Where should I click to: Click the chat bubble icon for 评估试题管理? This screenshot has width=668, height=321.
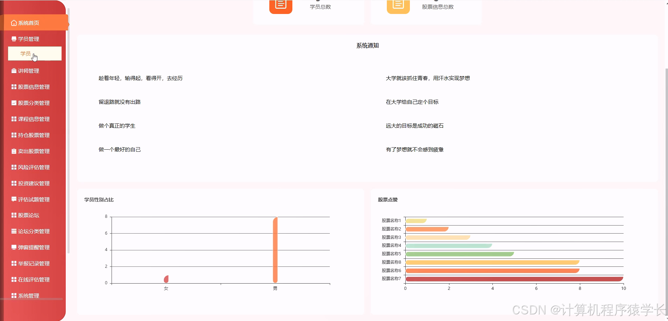(14, 199)
